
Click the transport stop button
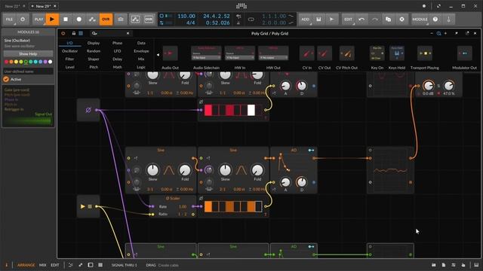pos(66,19)
